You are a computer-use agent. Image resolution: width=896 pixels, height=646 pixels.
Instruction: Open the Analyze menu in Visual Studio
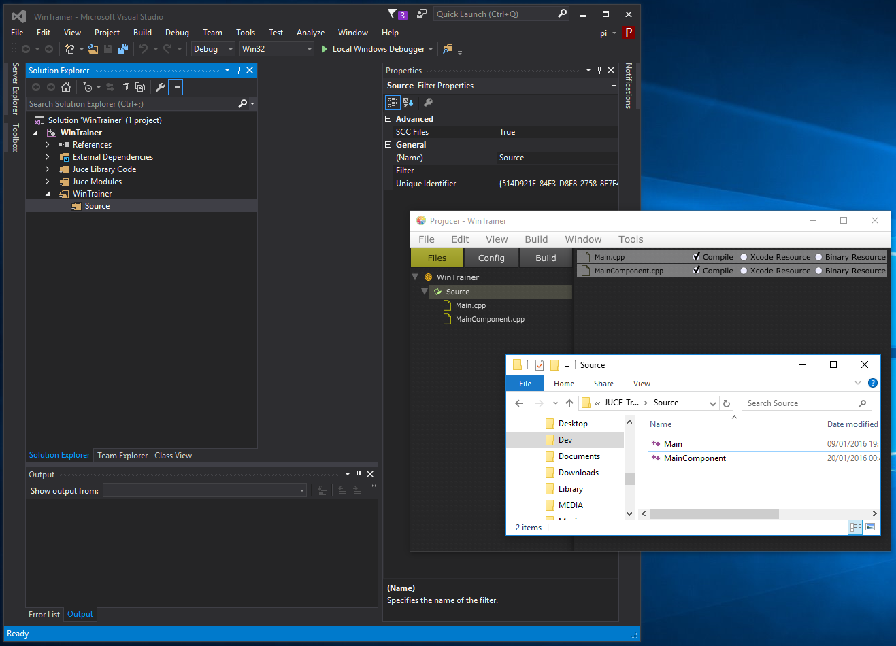[x=310, y=33]
